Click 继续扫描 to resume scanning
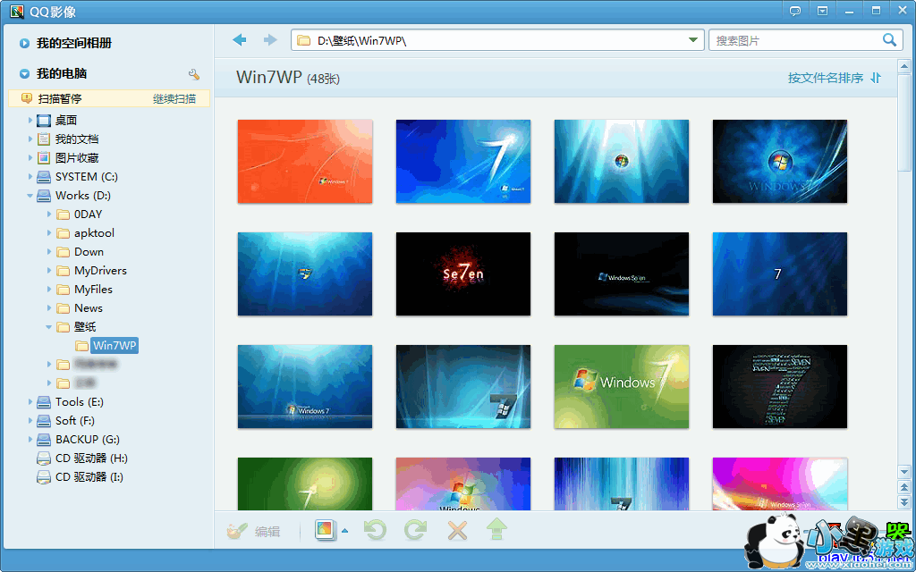This screenshot has height=572, width=916. tap(174, 98)
